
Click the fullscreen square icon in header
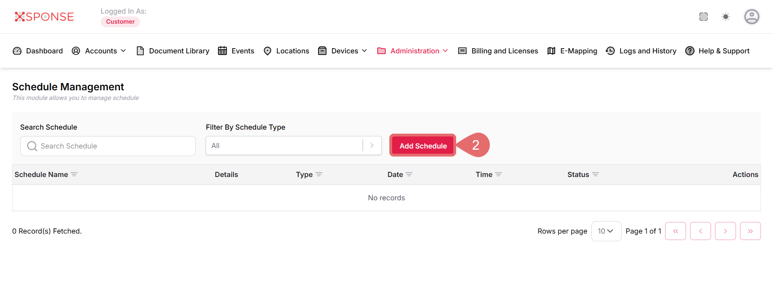[x=703, y=17]
